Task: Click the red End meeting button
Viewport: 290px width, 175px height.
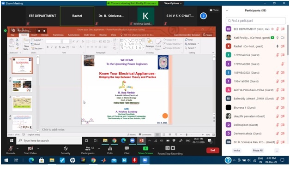Action: (x=213, y=150)
